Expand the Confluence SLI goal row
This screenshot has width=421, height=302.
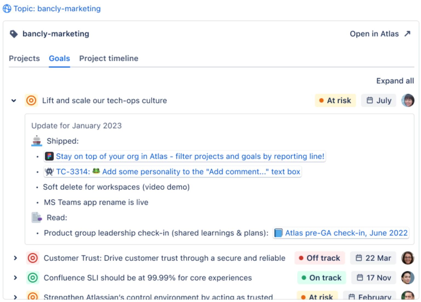[15, 278]
